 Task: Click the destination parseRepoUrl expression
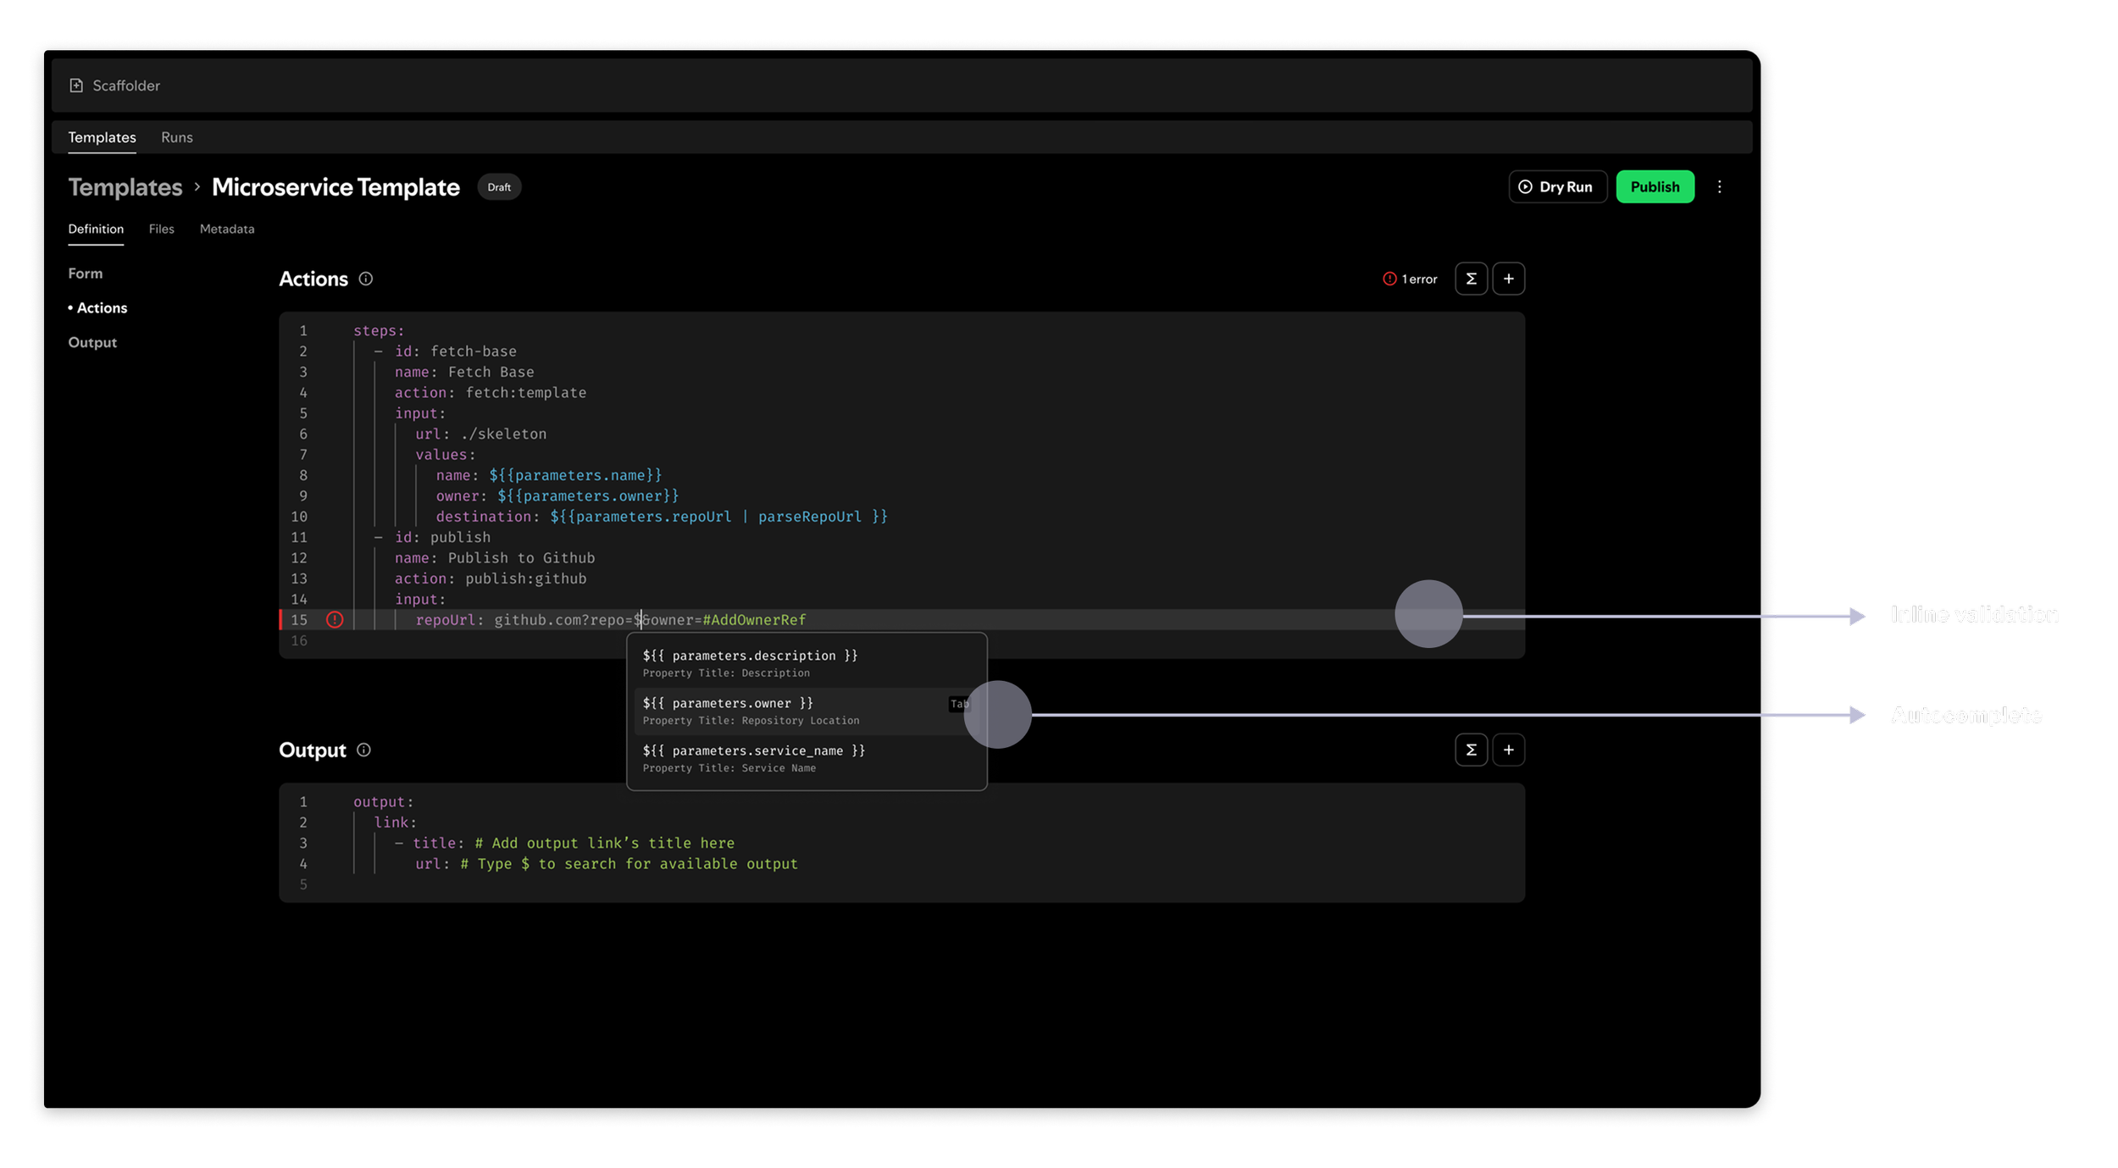718,517
